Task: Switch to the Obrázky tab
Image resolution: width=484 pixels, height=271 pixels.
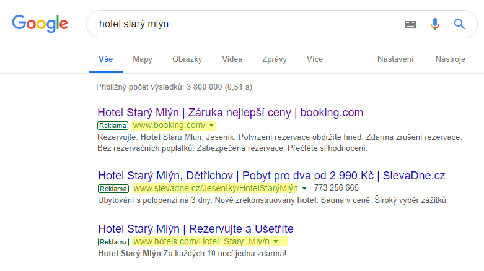Action: point(187,59)
